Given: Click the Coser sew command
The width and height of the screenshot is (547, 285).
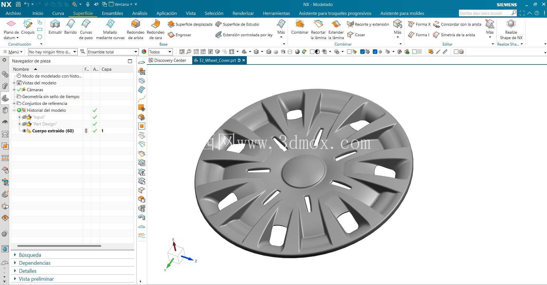Looking at the screenshot, I should point(356,35).
